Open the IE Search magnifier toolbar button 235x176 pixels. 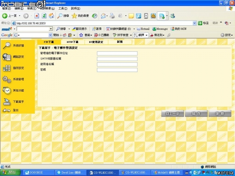pos(63,16)
